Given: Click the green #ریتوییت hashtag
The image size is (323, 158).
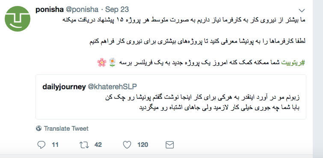Looking at the screenshot, I should point(293,63).
